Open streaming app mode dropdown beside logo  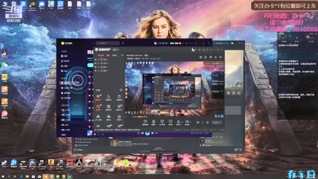[x=116, y=50]
